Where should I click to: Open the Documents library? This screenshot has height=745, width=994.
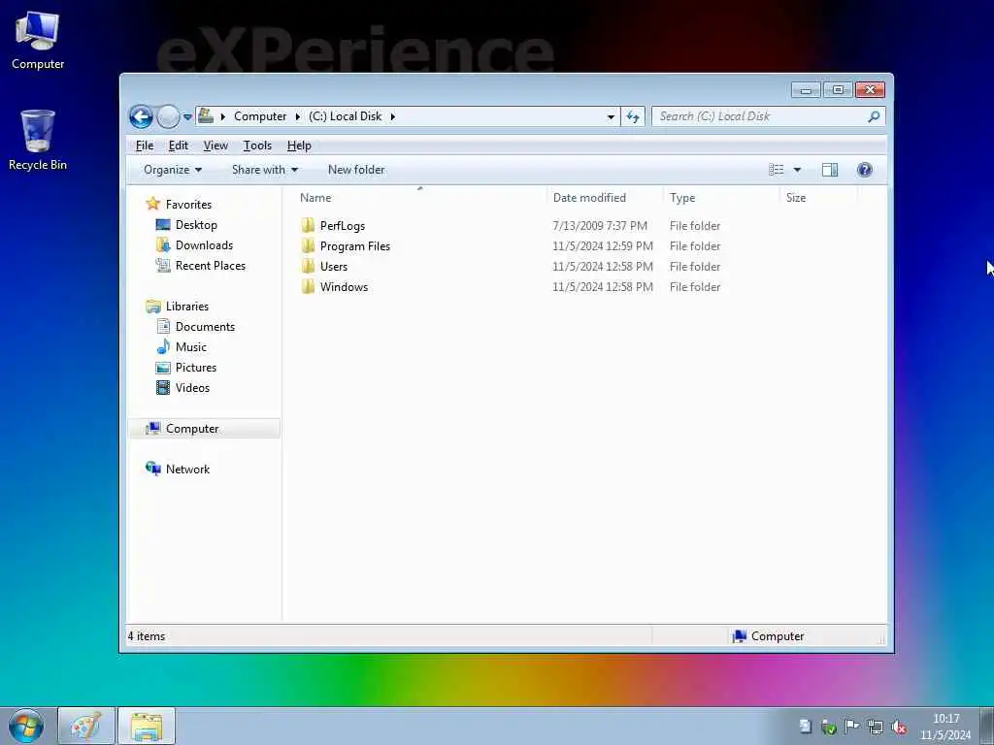205,326
